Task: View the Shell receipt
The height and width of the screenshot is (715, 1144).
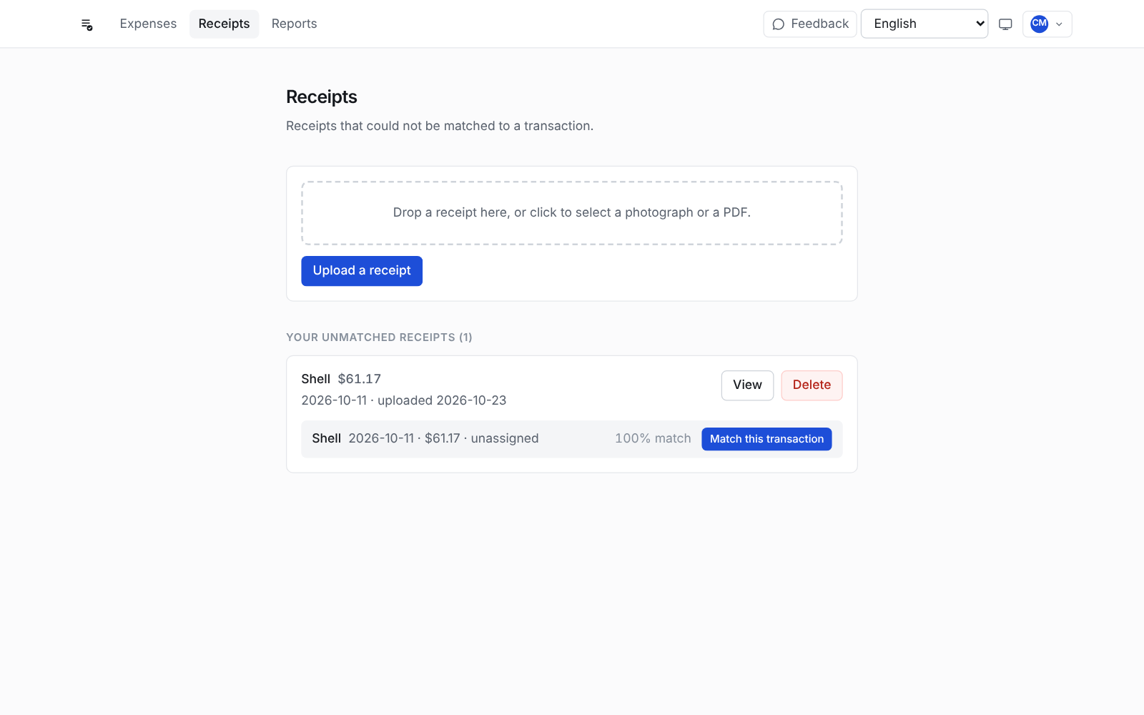Action: (x=747, y=385)
